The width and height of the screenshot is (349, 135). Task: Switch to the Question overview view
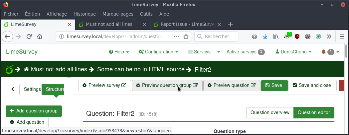[x=270, y=112]
